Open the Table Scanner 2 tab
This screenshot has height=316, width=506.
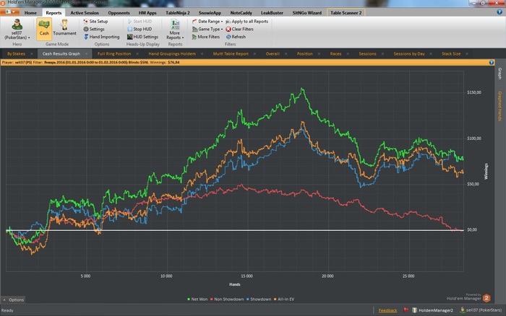tap(346, 13)
